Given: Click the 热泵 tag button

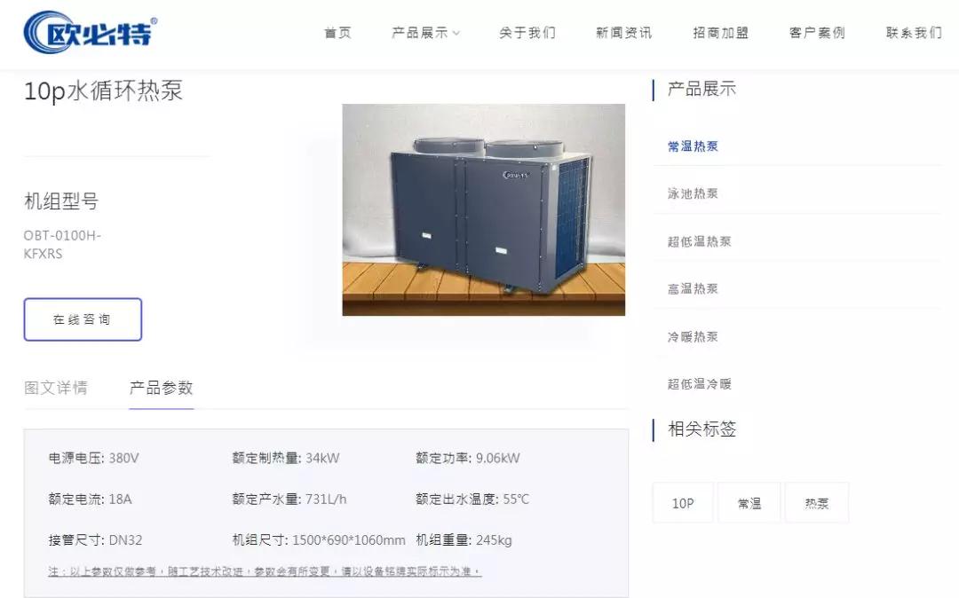Looking at the screenshot, I should (817, 503).
